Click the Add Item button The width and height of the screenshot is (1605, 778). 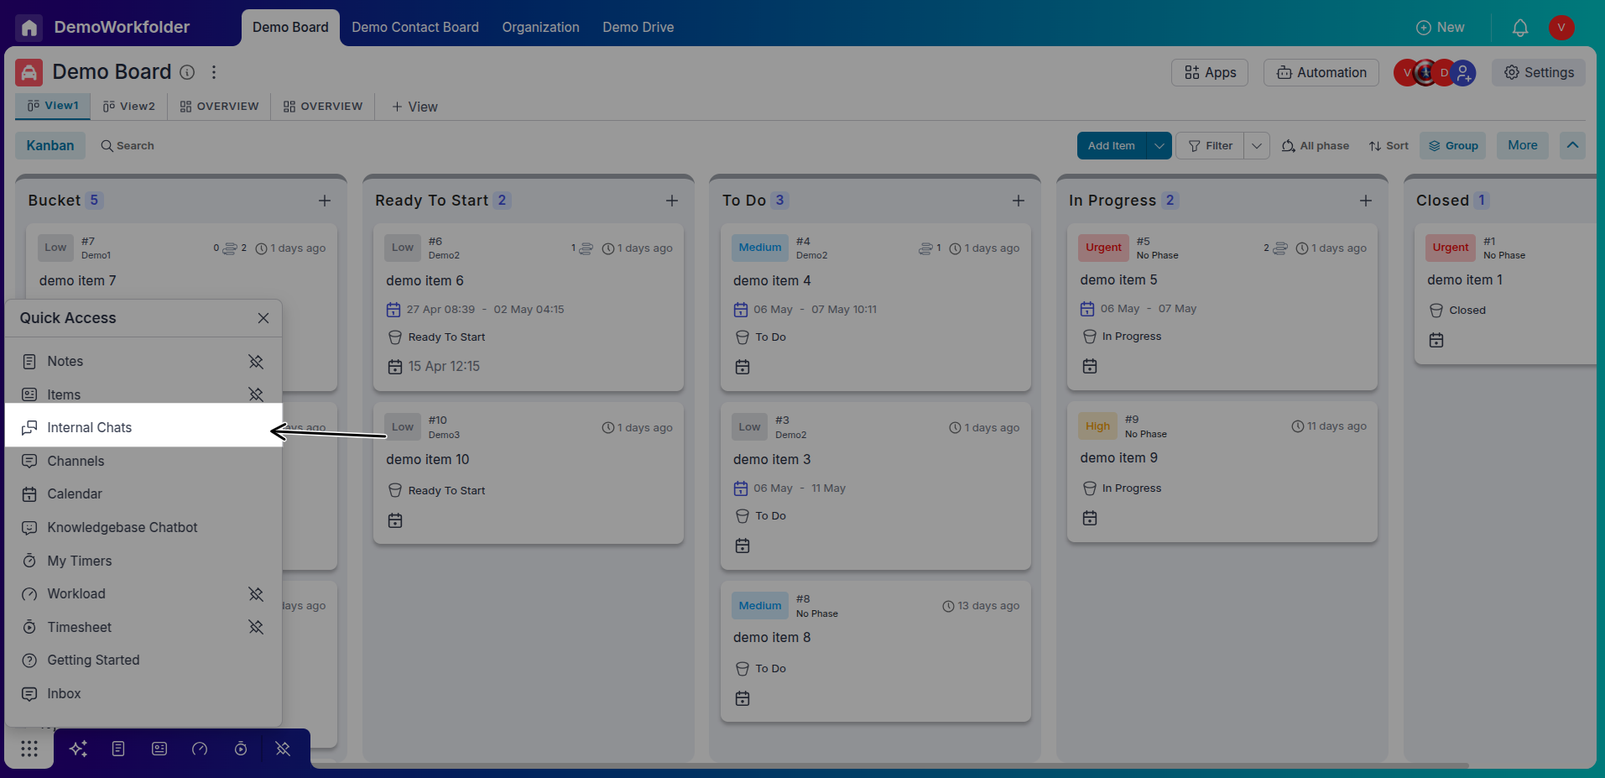click(x=1112, y=145)
